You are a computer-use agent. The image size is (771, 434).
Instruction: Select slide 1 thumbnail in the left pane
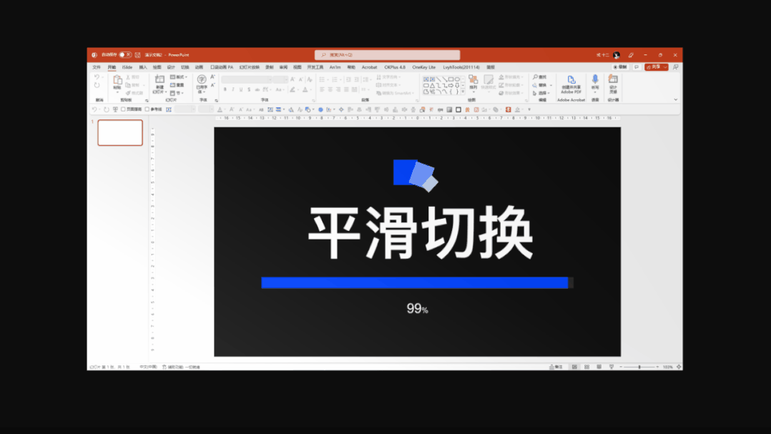pos(119,132)
